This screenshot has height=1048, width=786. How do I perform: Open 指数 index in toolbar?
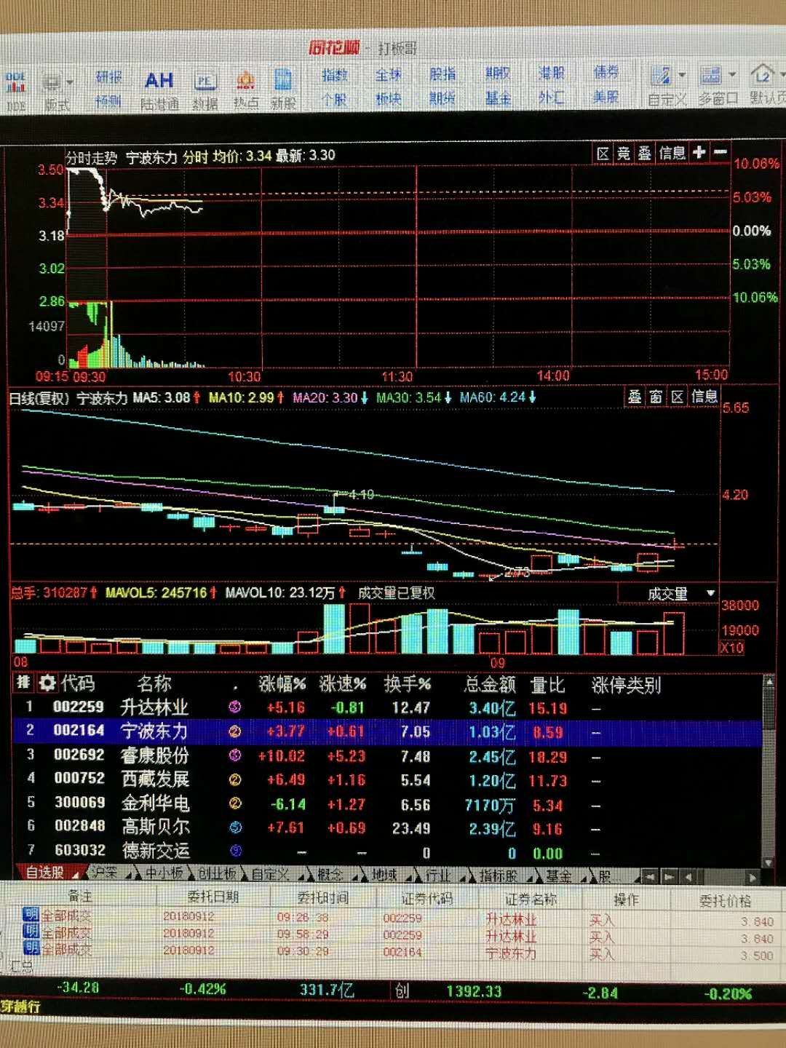point(334,74)
